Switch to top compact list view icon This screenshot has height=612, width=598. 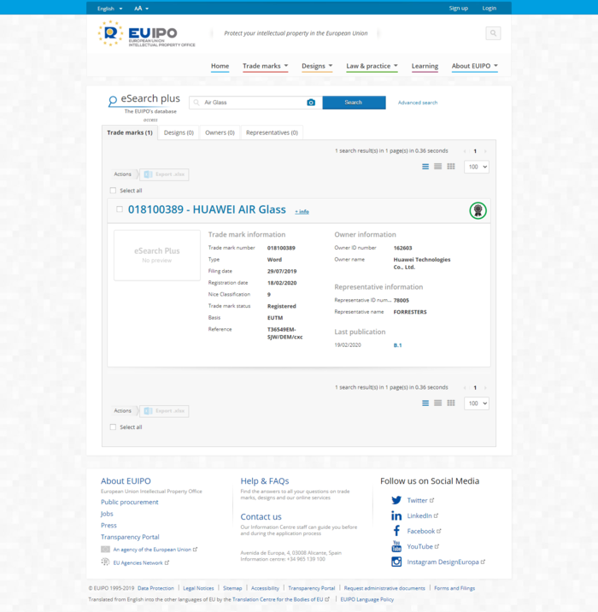pyautogui.click(x=438, y=167)
